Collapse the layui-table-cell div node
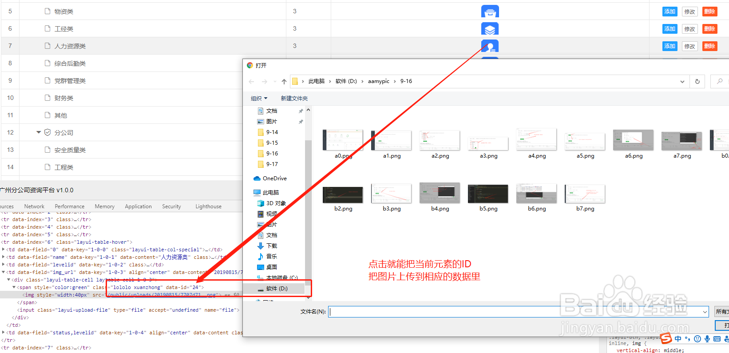 coord(8,280)
